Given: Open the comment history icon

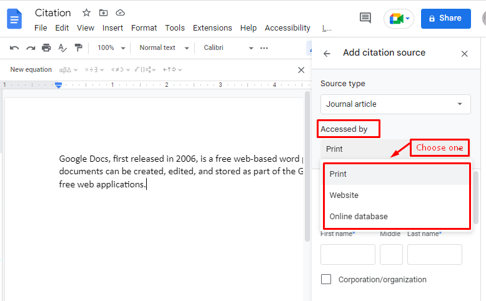Looking at the screenshot, I should 365,18.
